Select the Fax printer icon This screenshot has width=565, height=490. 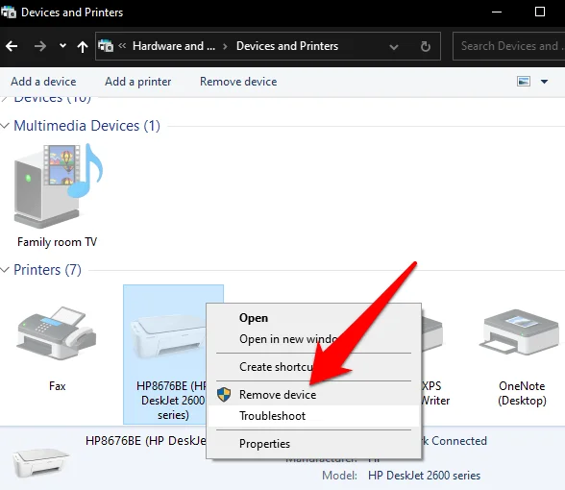pos(57,333)
